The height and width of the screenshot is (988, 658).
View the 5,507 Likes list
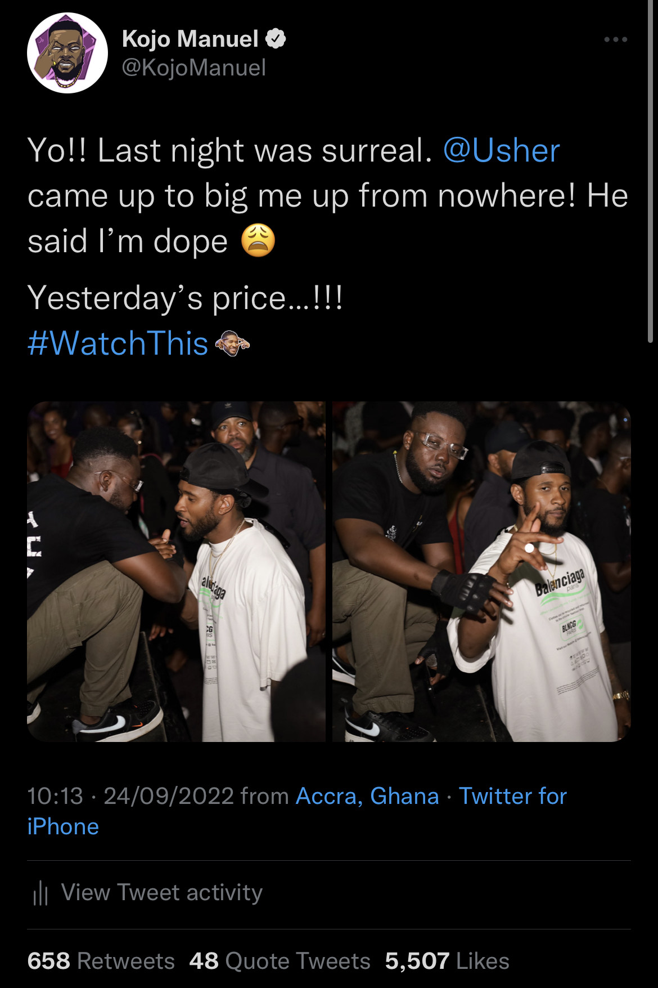[447, 961]
